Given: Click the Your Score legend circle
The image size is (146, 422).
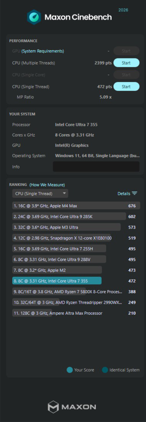Looking at the screenshot, I should click(70, 370).
